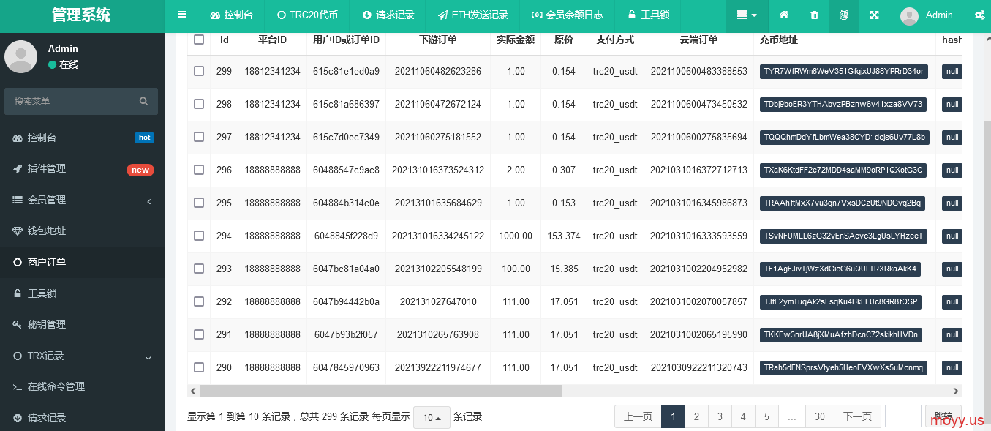The image size is (991, 431).
Task: Open the top bar list dropdown with caret
Action: [747, 15]
